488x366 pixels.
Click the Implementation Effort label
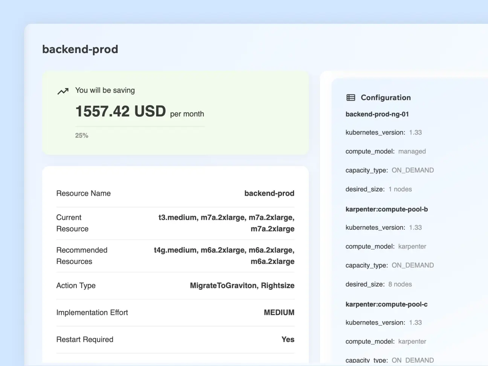pyautogui.click(x=92, y=313)
